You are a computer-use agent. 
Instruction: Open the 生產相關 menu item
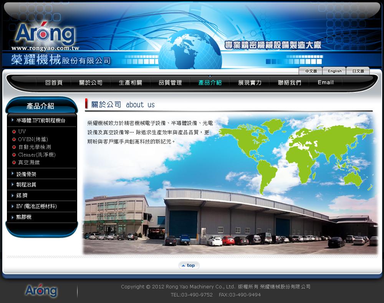coord(131,83)
